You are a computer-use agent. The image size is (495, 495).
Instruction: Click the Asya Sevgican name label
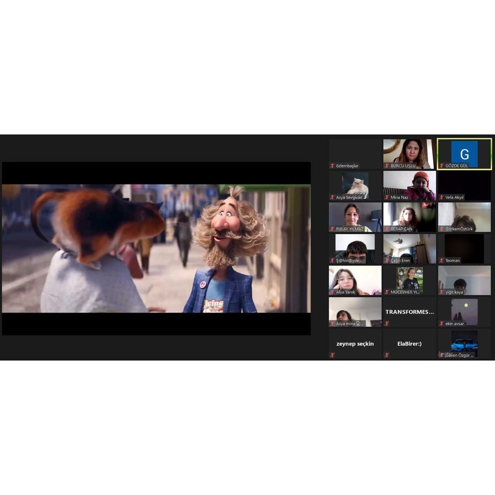point(349,197)
